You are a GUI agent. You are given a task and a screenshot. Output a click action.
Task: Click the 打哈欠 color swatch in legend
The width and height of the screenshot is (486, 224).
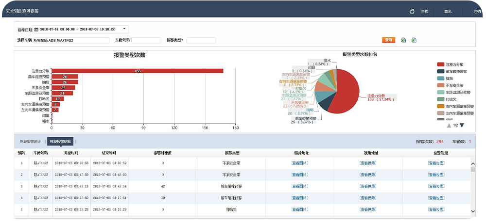pyautogui.click(x=441, y=99)
